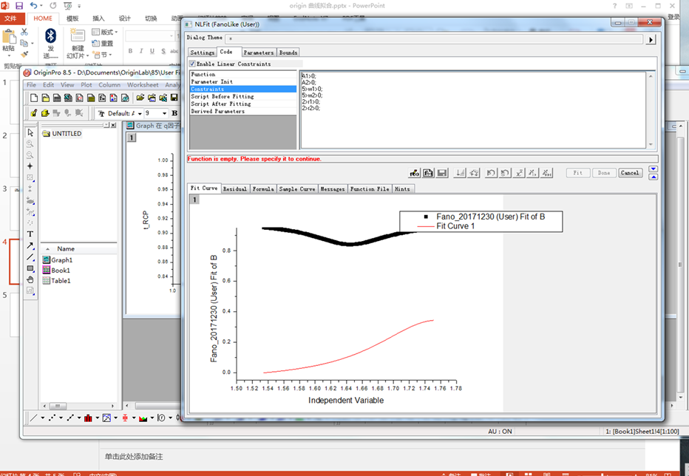
Task: Click the fit until converged icon
Action: (x=546, y=173)
